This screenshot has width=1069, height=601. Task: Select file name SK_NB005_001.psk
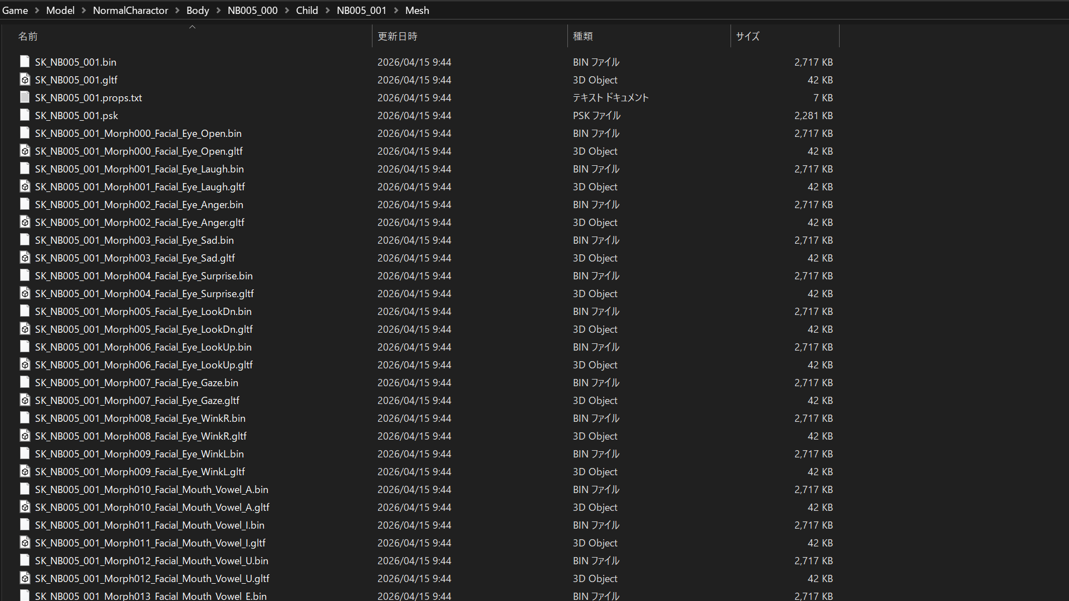[76, 116]
